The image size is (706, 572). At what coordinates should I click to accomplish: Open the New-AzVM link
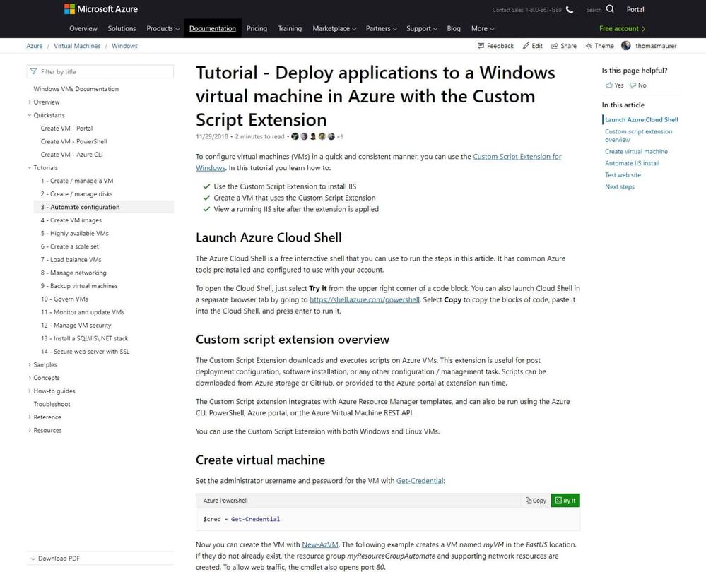pyautogui.click(x=319, y=544)
